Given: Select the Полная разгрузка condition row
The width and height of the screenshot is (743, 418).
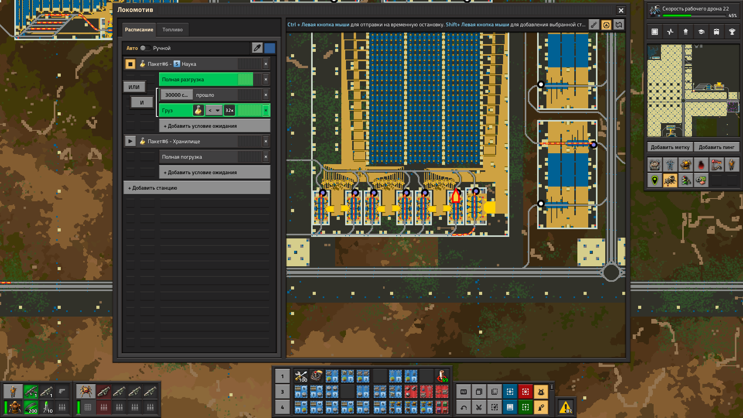Looking at the screenshot, I should click(211, 79).
